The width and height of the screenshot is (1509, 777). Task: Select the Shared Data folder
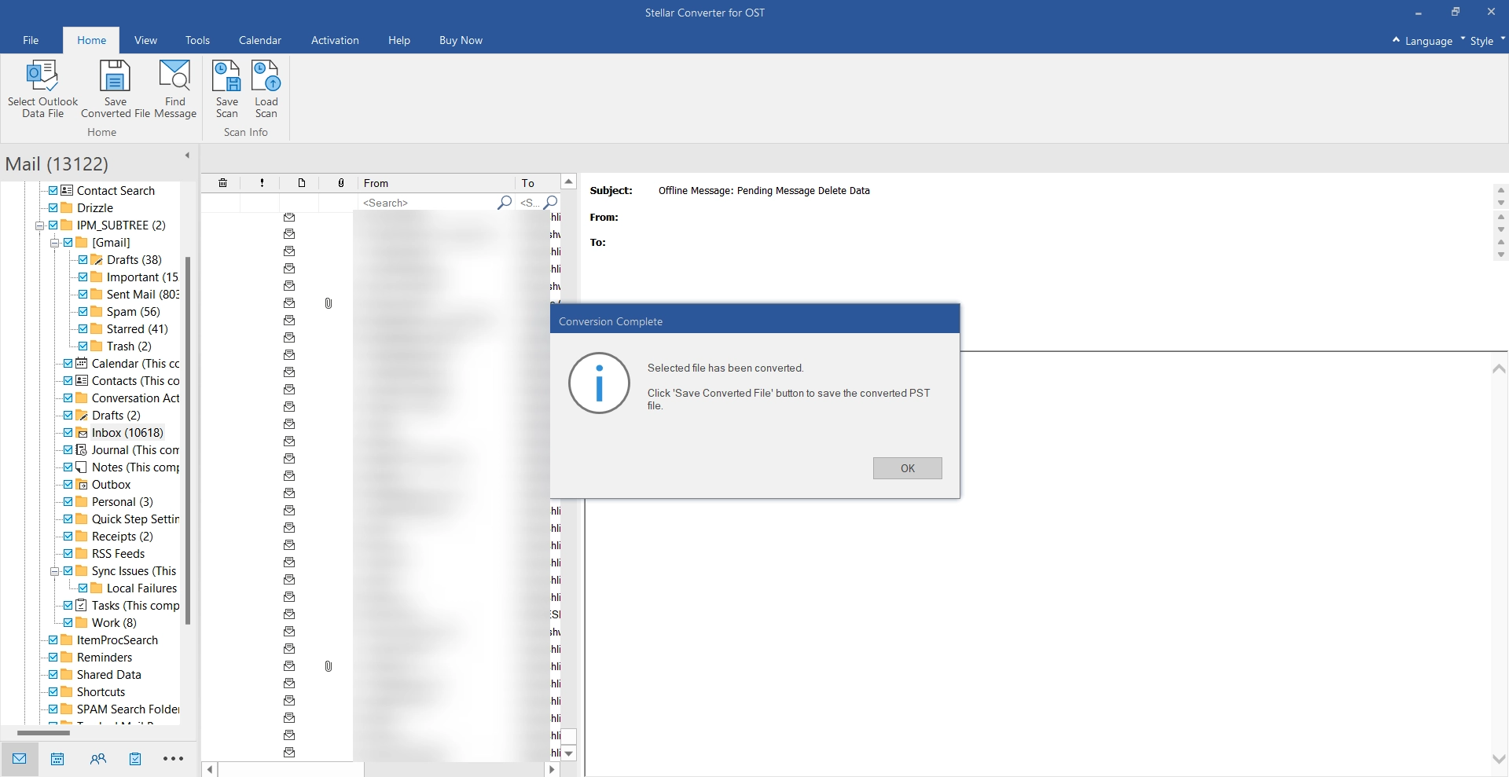(108, 675)
